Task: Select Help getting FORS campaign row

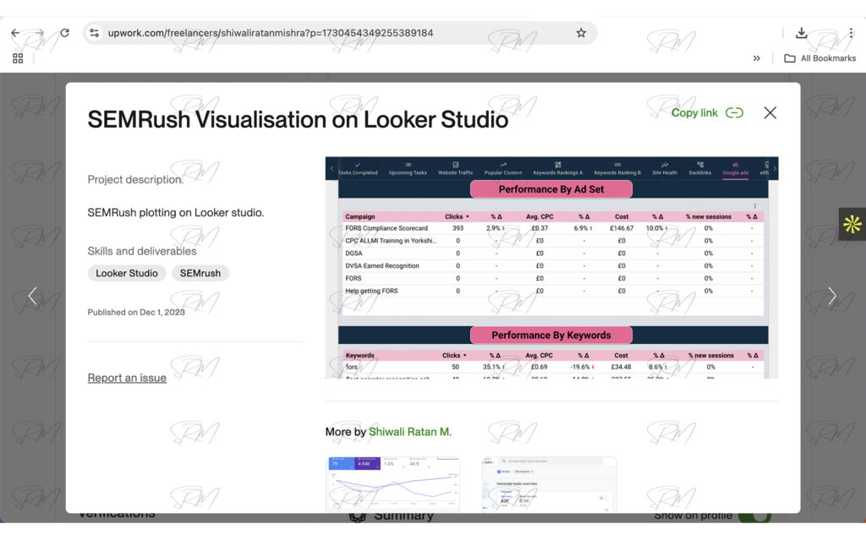Action: click(553, 291)
